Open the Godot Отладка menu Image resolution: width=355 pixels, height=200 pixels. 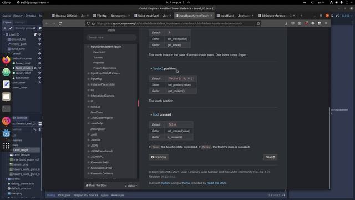[31, 16]
